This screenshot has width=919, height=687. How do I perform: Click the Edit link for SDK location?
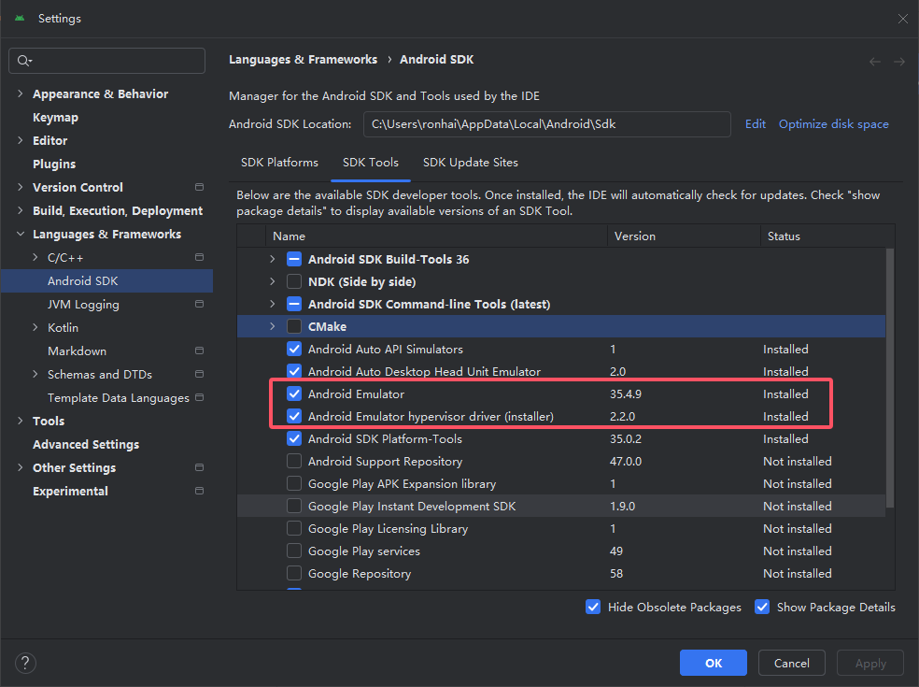tap(756, 123)
